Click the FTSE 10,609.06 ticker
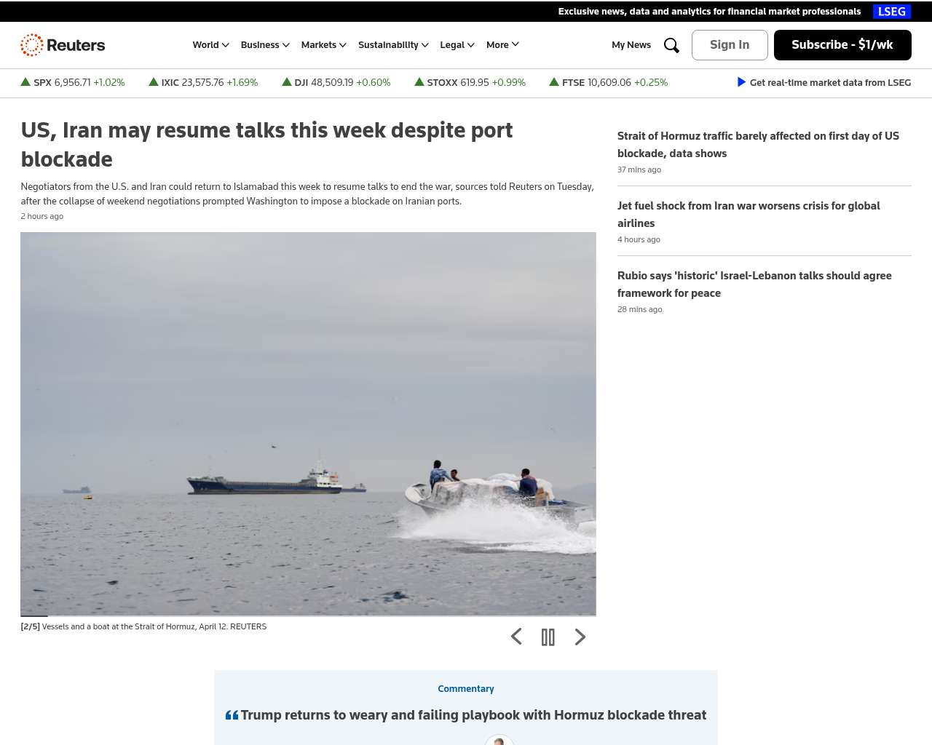Image resolution: width=932 pixels, height=745 pixels. pyautogui.click(x=609, y=83)
